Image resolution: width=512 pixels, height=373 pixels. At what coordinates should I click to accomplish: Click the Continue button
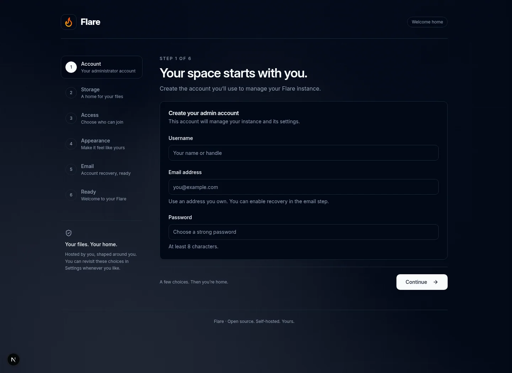[x=422, y=282]
